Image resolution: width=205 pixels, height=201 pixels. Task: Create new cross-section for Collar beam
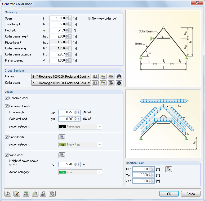coord(103,83)
